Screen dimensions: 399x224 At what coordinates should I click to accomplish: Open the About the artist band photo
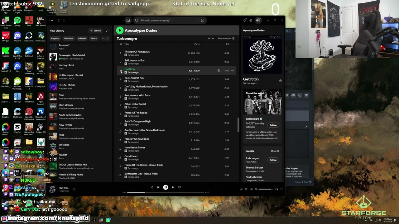click(x=262, y=102)
